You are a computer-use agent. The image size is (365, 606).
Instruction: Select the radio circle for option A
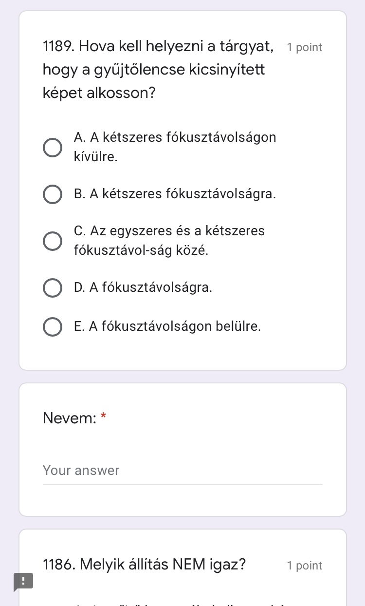pyautogui.click(x=53, y=148)
